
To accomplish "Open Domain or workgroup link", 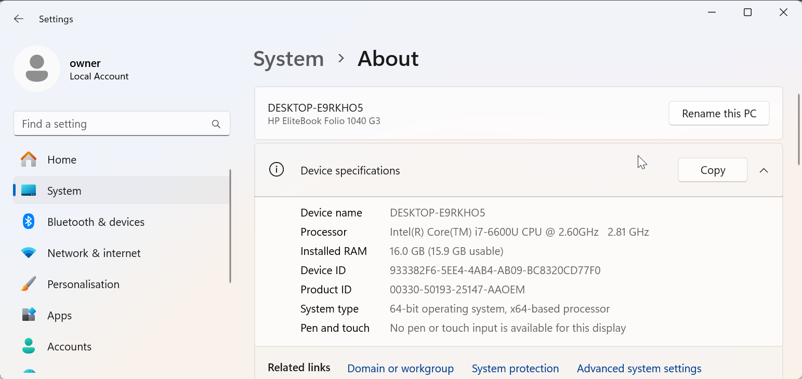I will click(x=400, y=369).
